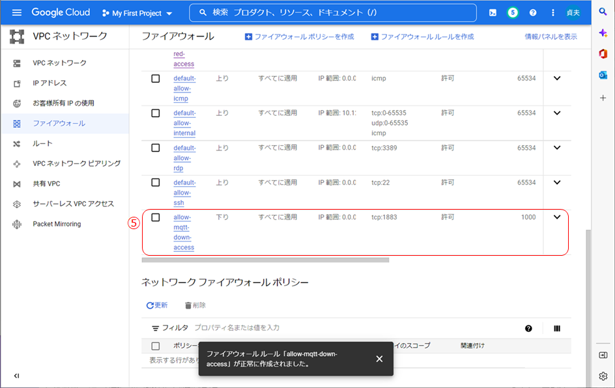
Task: Open column display options icon
Action: 557,329
